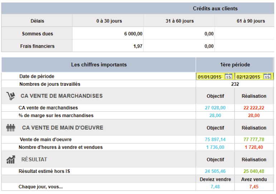This screenshot has height=194, width=276.
Task: Click the 75 897,14 objectif value
Action: point(215,140)
